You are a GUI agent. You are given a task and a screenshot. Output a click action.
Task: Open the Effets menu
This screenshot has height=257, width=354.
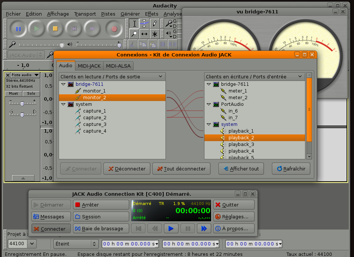pos(151,14)
